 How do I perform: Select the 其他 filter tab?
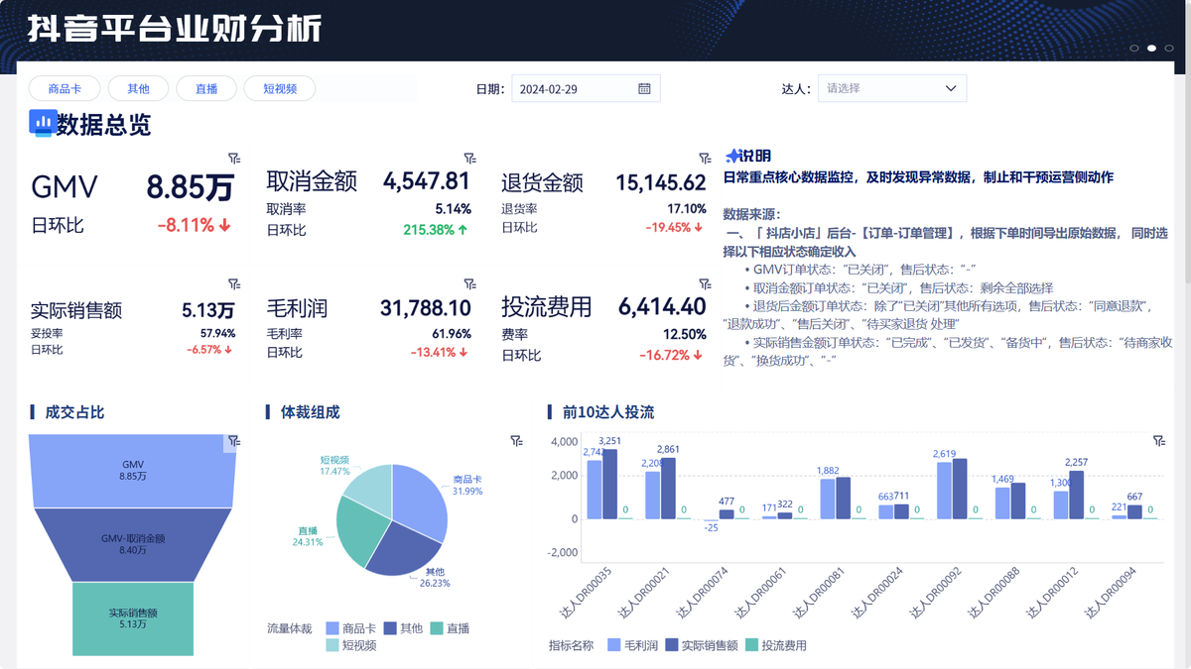[138, 88]
